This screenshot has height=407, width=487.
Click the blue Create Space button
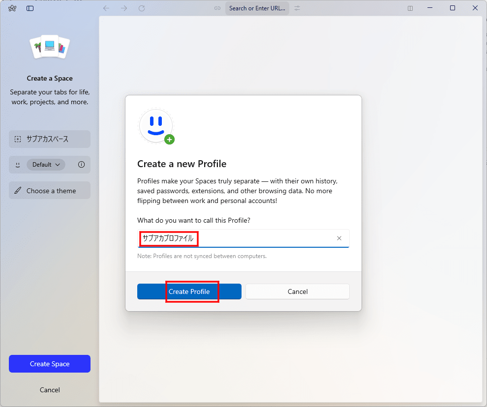pos(50,364)
